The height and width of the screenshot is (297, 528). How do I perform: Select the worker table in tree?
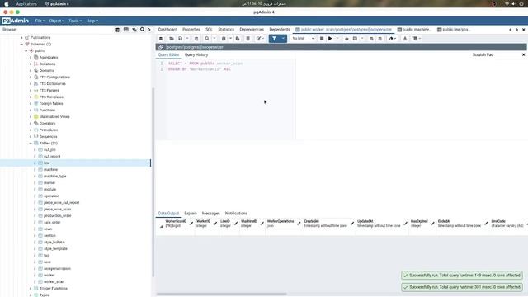coord(49,275)
